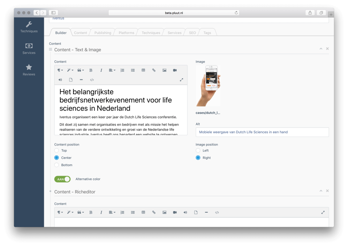
Task: Open the Techniques tab
Action: coord(151,33)
